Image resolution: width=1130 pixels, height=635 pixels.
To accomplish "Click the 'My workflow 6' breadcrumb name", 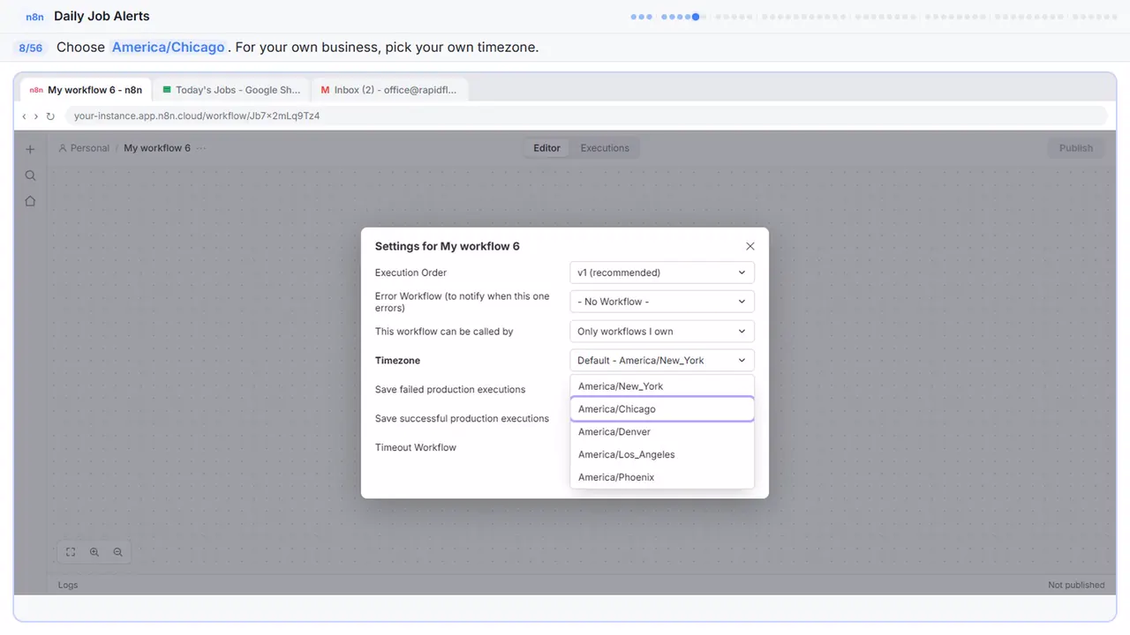I will pyautogui.click(x=157, y=148).
